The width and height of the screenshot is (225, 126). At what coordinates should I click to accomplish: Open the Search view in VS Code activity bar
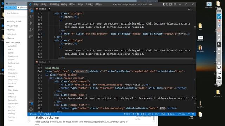pos(31,16)
